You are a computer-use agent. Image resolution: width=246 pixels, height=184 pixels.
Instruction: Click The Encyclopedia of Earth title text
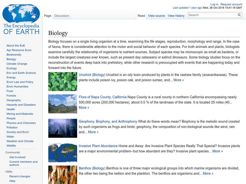pyautogui.click(x=21, y=29)
